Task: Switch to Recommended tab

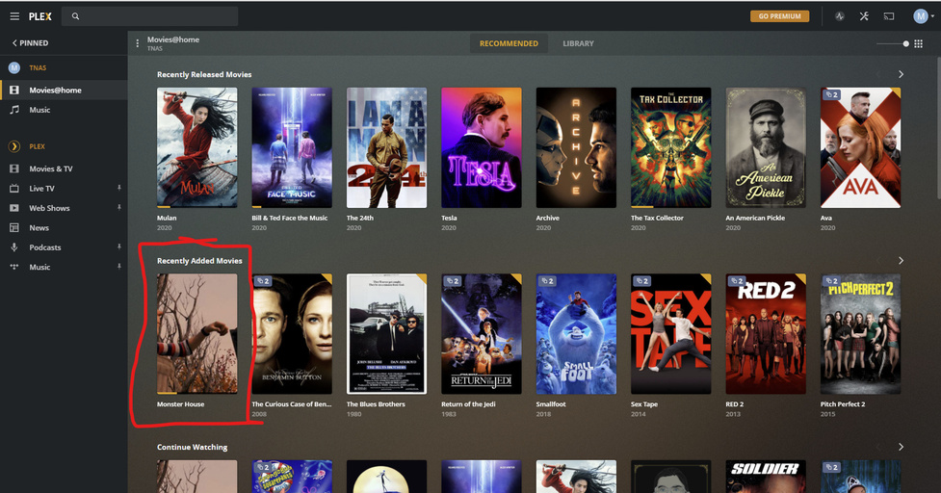Action: (x=509, y=43)
